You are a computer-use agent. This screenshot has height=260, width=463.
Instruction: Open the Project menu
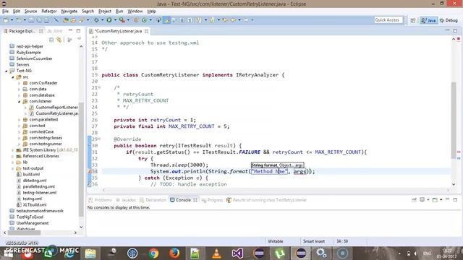tap(105, 12)
